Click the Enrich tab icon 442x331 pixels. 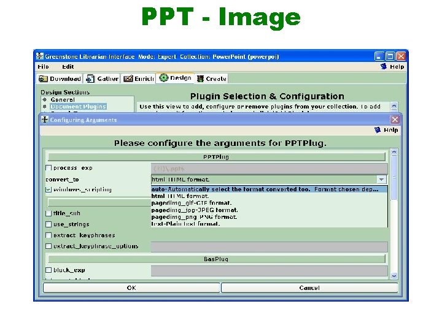pyautogui.click(x=128, y=78)
